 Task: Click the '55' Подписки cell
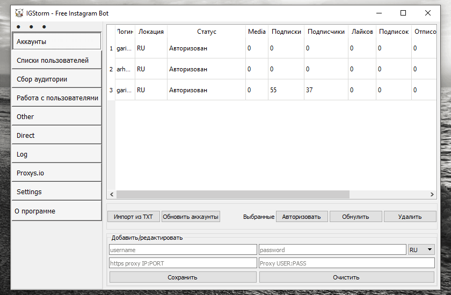pos(286,90)
